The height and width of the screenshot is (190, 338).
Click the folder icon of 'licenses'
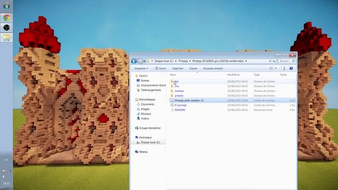pos(172,91)
